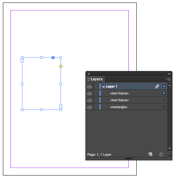
Task: Delete selected layer with trash icon
Action: pos(161,154)
